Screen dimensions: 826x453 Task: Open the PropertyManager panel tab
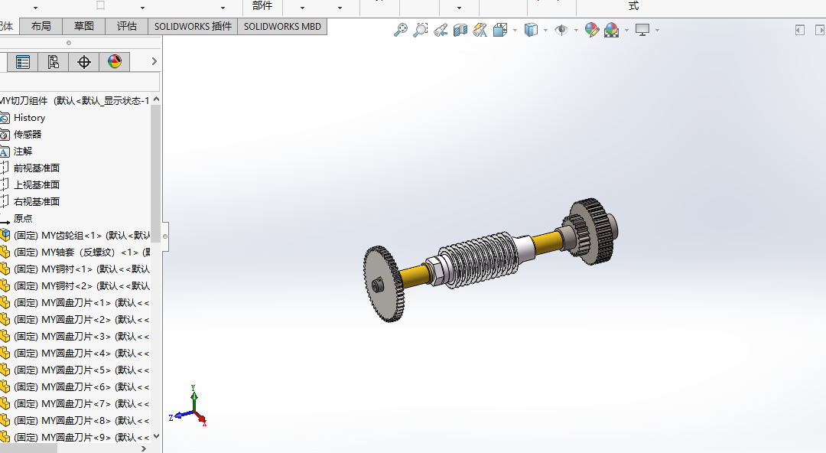tap(23, 62)
